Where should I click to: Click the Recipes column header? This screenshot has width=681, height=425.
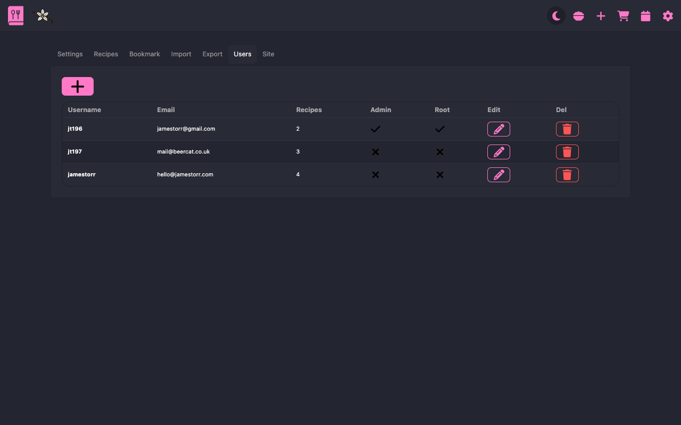point(309,110)
